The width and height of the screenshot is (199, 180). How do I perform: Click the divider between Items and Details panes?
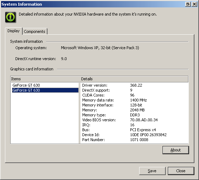pyautogui.click(x=79, y=113)
